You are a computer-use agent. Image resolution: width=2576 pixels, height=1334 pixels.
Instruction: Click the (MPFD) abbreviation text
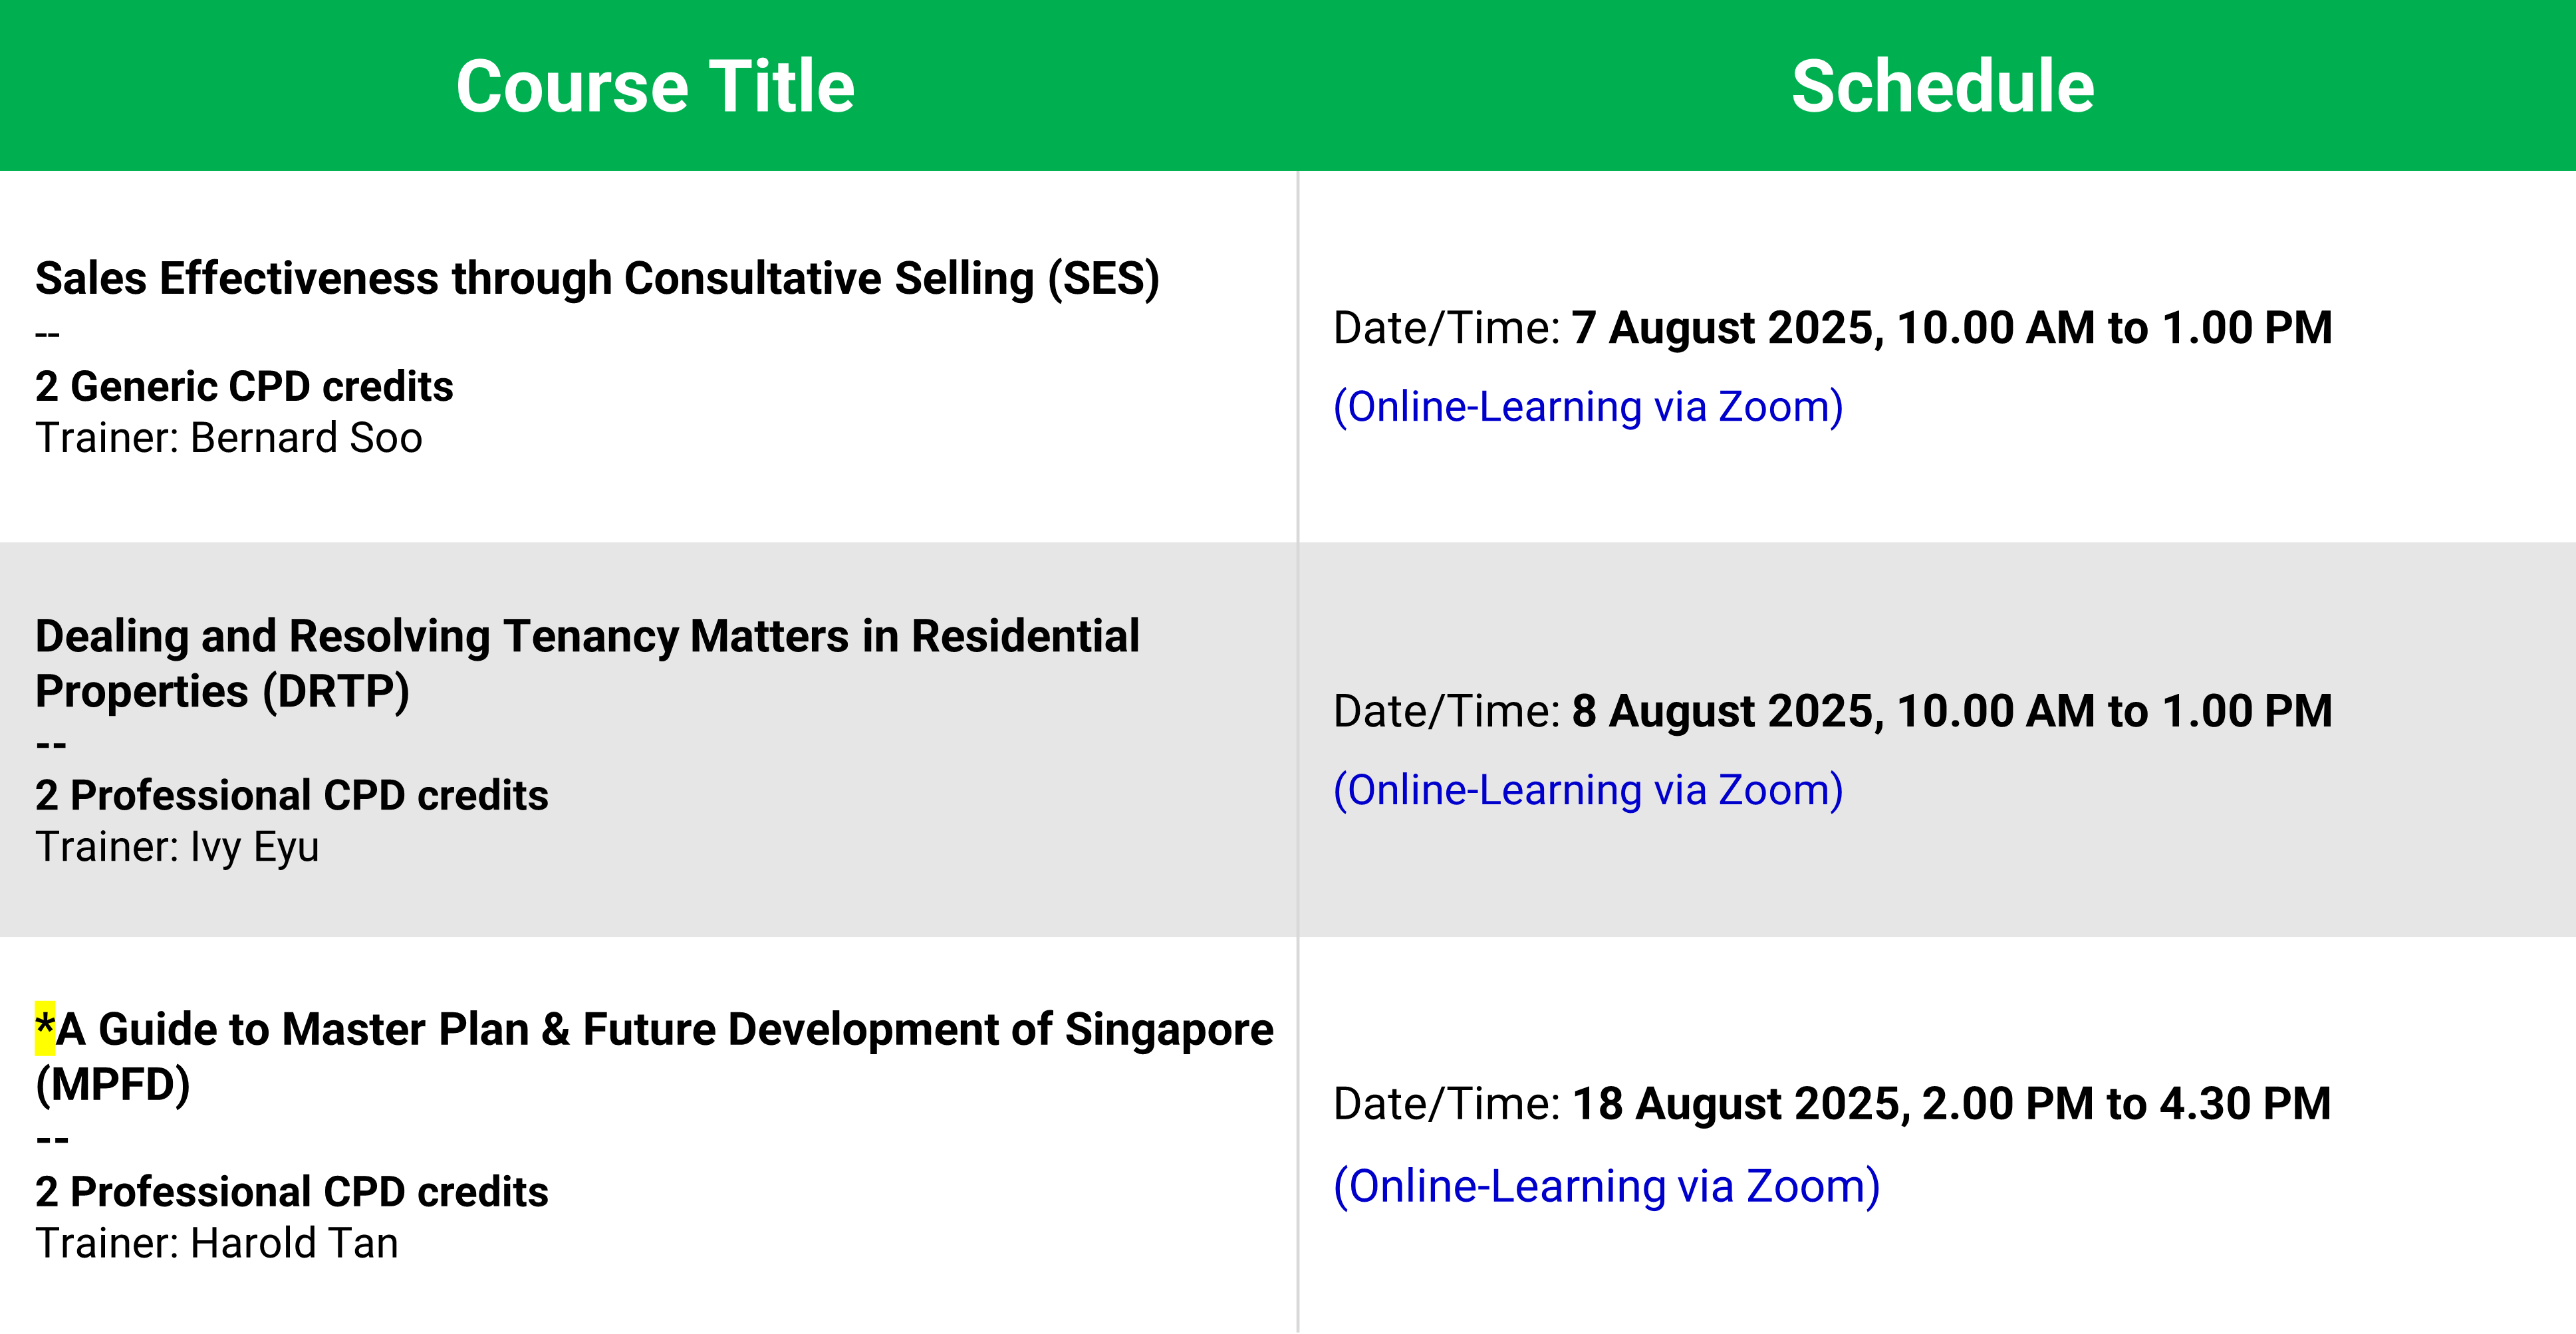tap(113, 1085)
